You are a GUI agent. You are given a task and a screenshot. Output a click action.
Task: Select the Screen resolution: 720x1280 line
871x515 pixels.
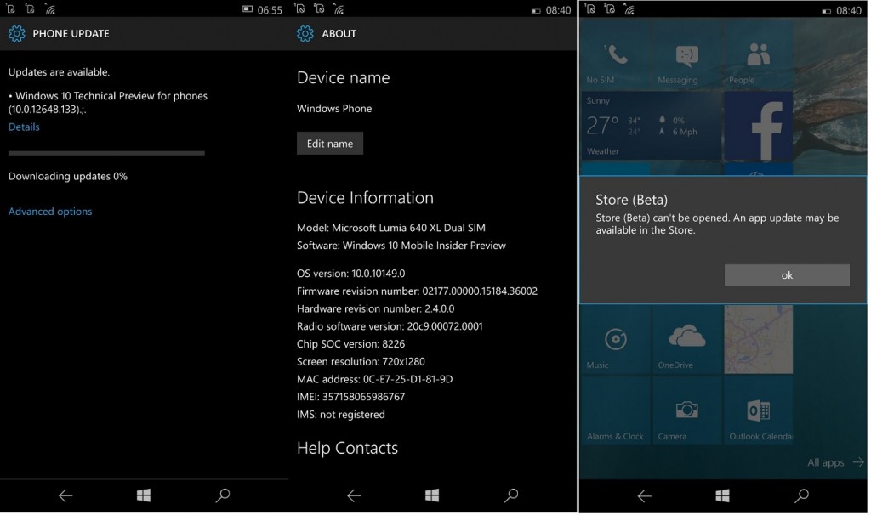click(361, 362)
